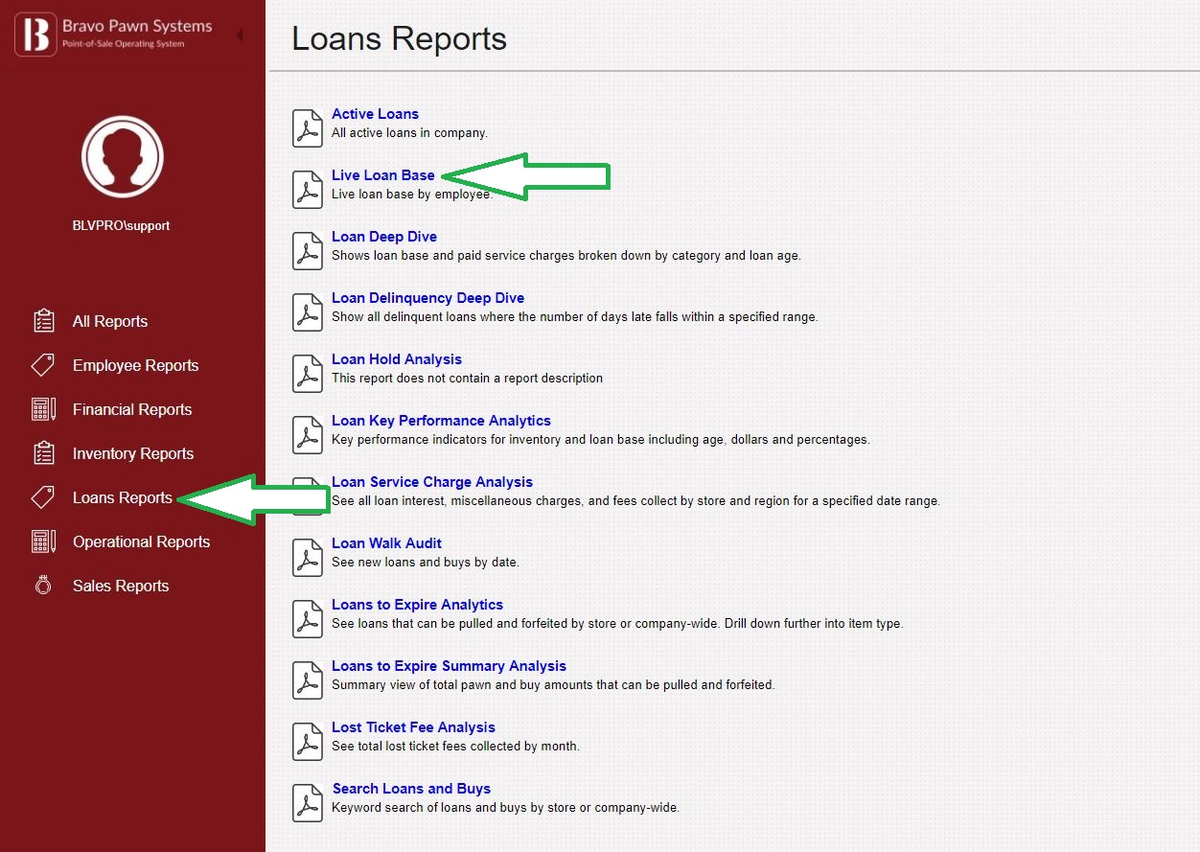Click the tag icon next to Loans Reports
Image resolution: width=1200 pixels, height=852 pixels.
(x=43, y=497)
